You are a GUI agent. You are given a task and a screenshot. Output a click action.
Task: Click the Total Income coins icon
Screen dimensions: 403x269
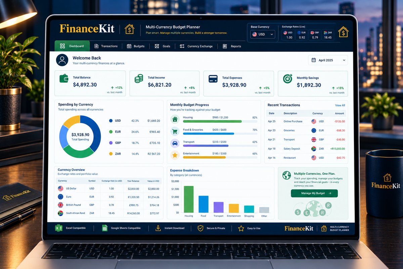point(139,79)
